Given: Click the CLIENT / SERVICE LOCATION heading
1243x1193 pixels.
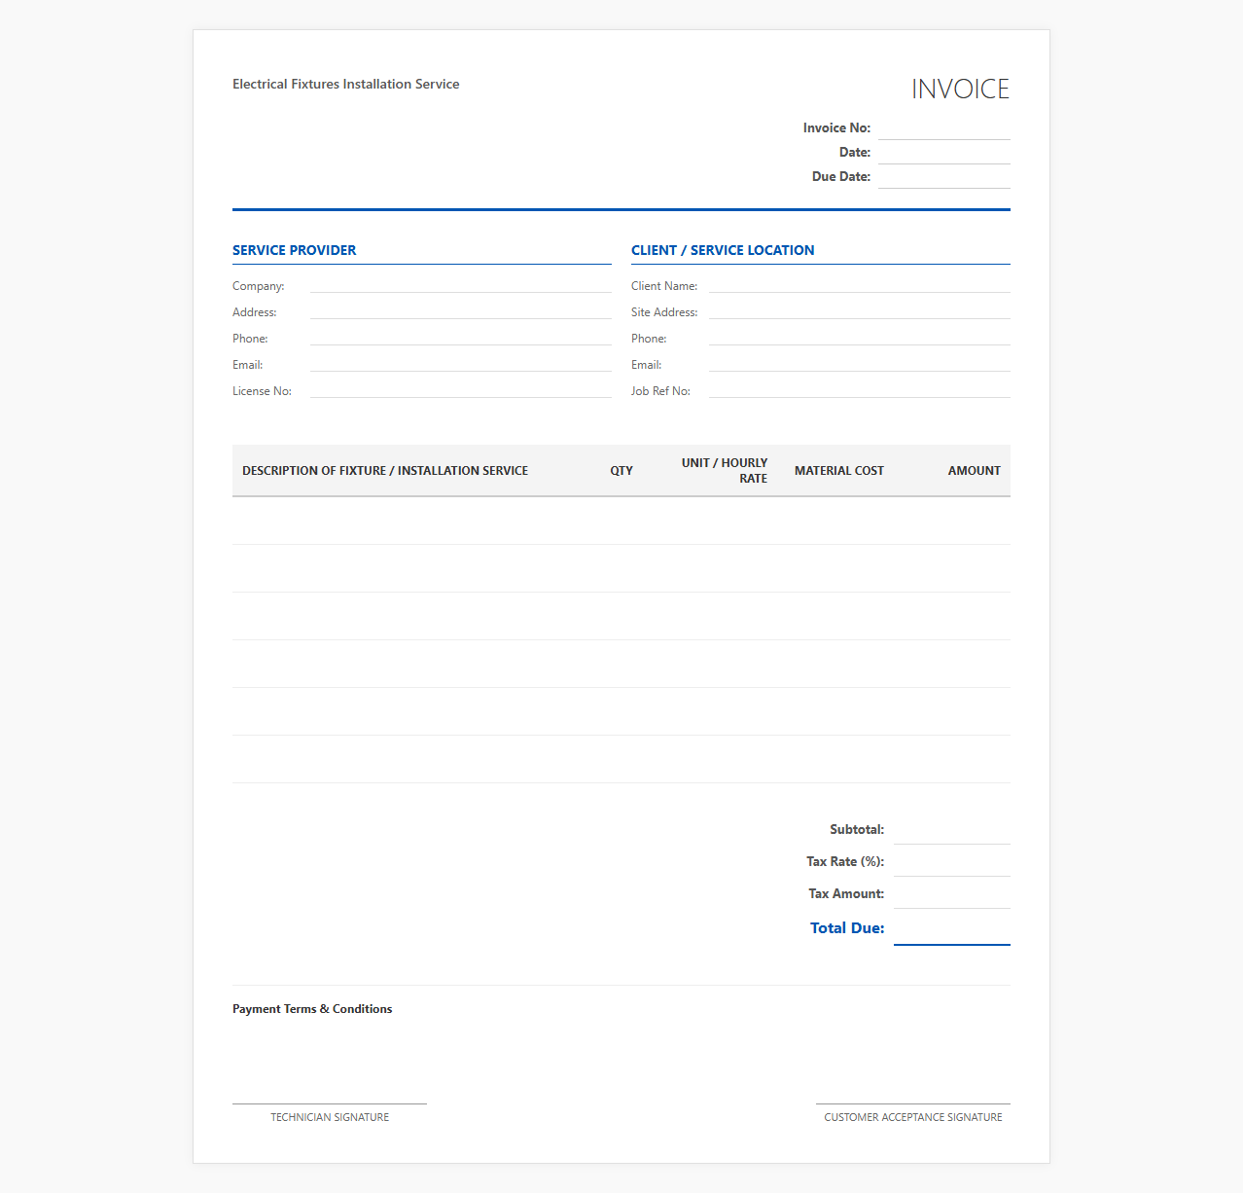Looking at the screenshot, I should click(723, 250).
